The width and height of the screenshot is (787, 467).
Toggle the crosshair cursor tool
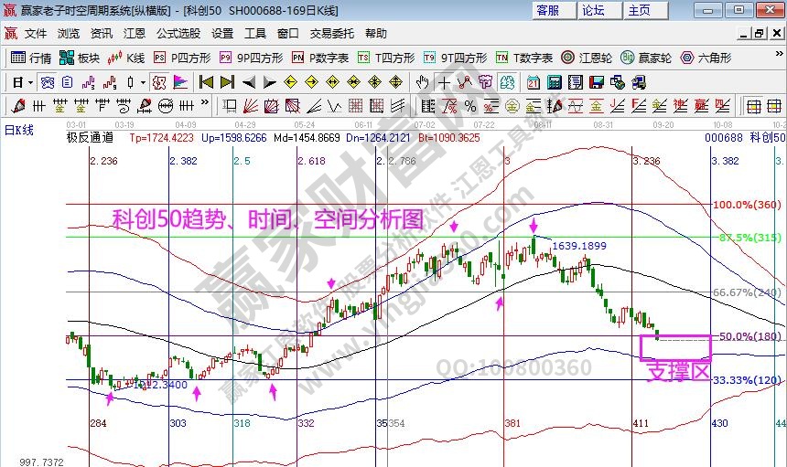click(445, 82)
